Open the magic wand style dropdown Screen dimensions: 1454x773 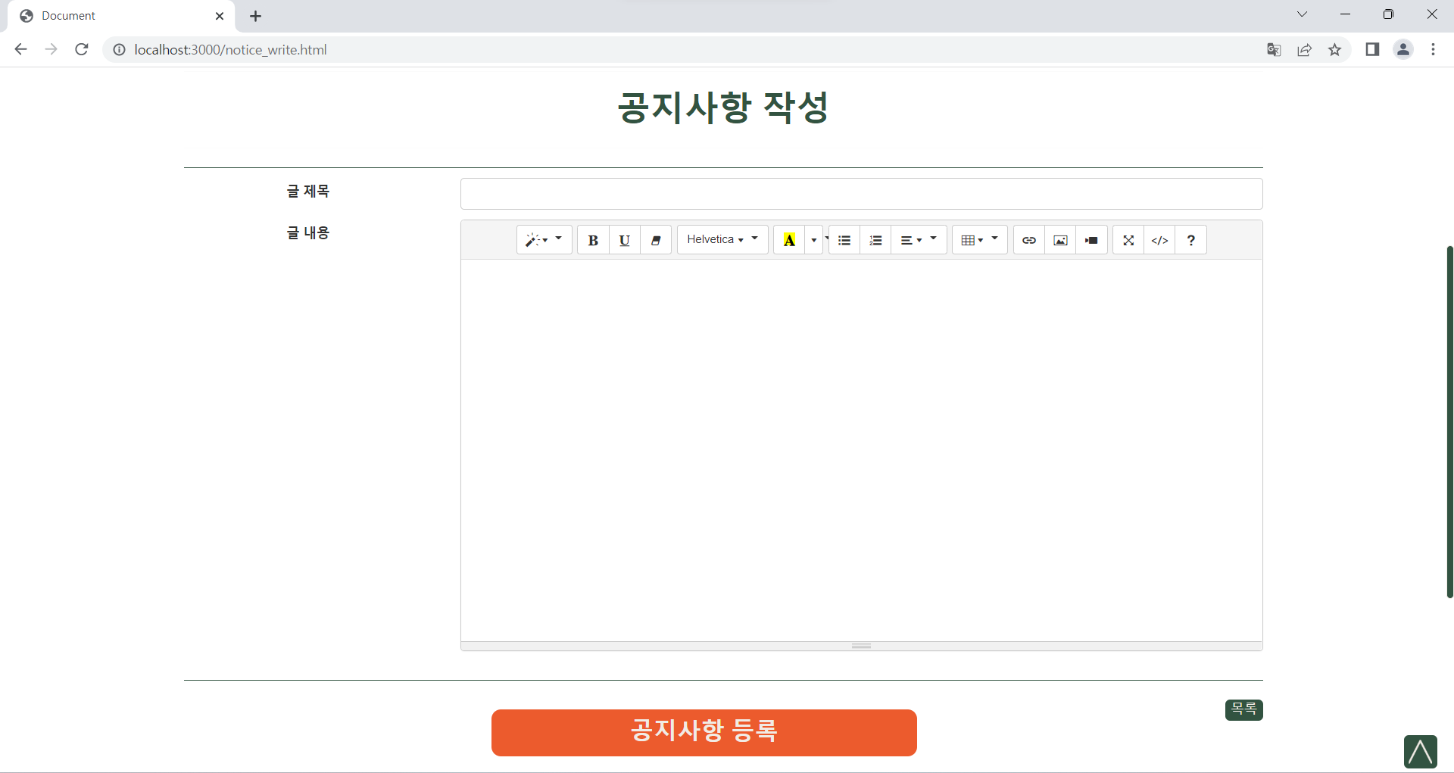[544, 240]
